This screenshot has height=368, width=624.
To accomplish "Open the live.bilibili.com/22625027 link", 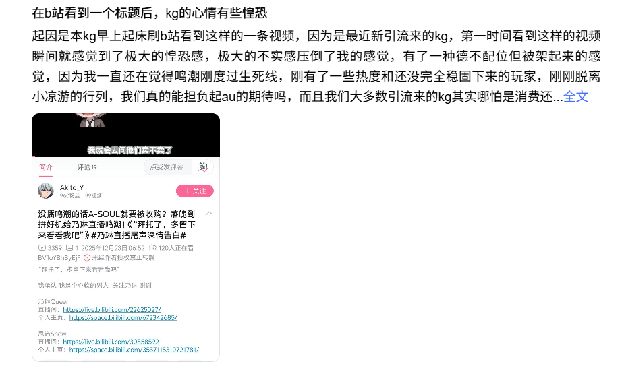I will point(112,309).
